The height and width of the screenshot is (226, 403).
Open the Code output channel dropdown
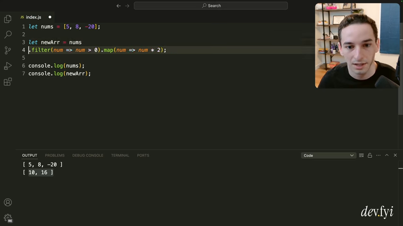[x=328, y=155]
